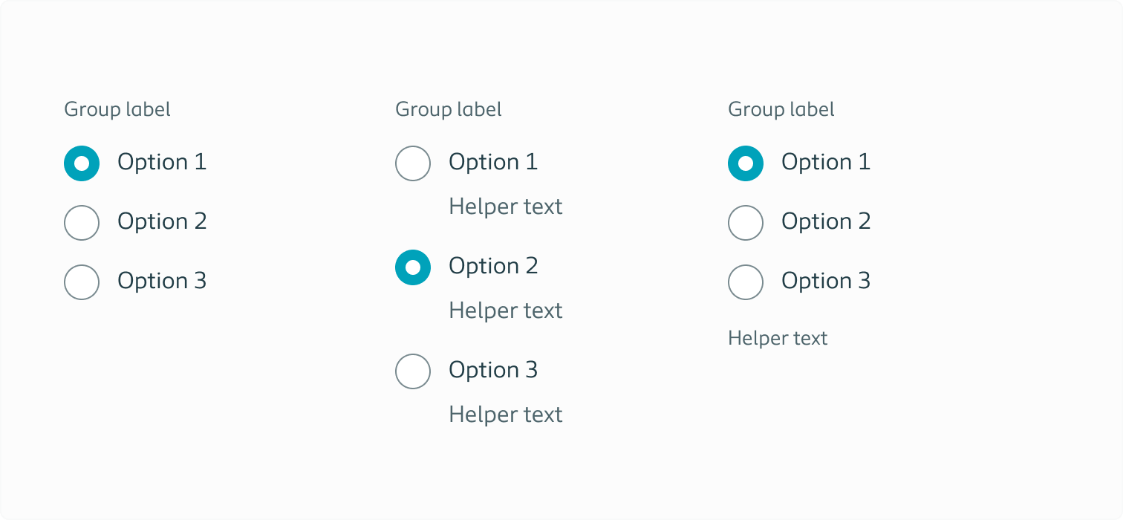Click the middle Group label text
The height and width of the screenshot is (520, 1123).
click(448, 109)
